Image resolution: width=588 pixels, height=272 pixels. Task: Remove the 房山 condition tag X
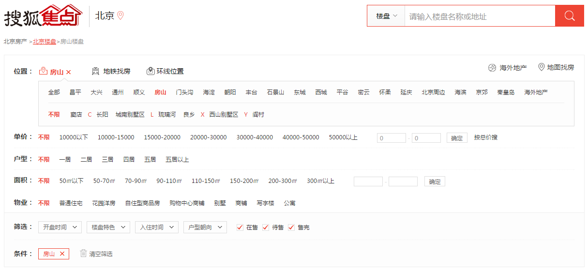(62, 254)
